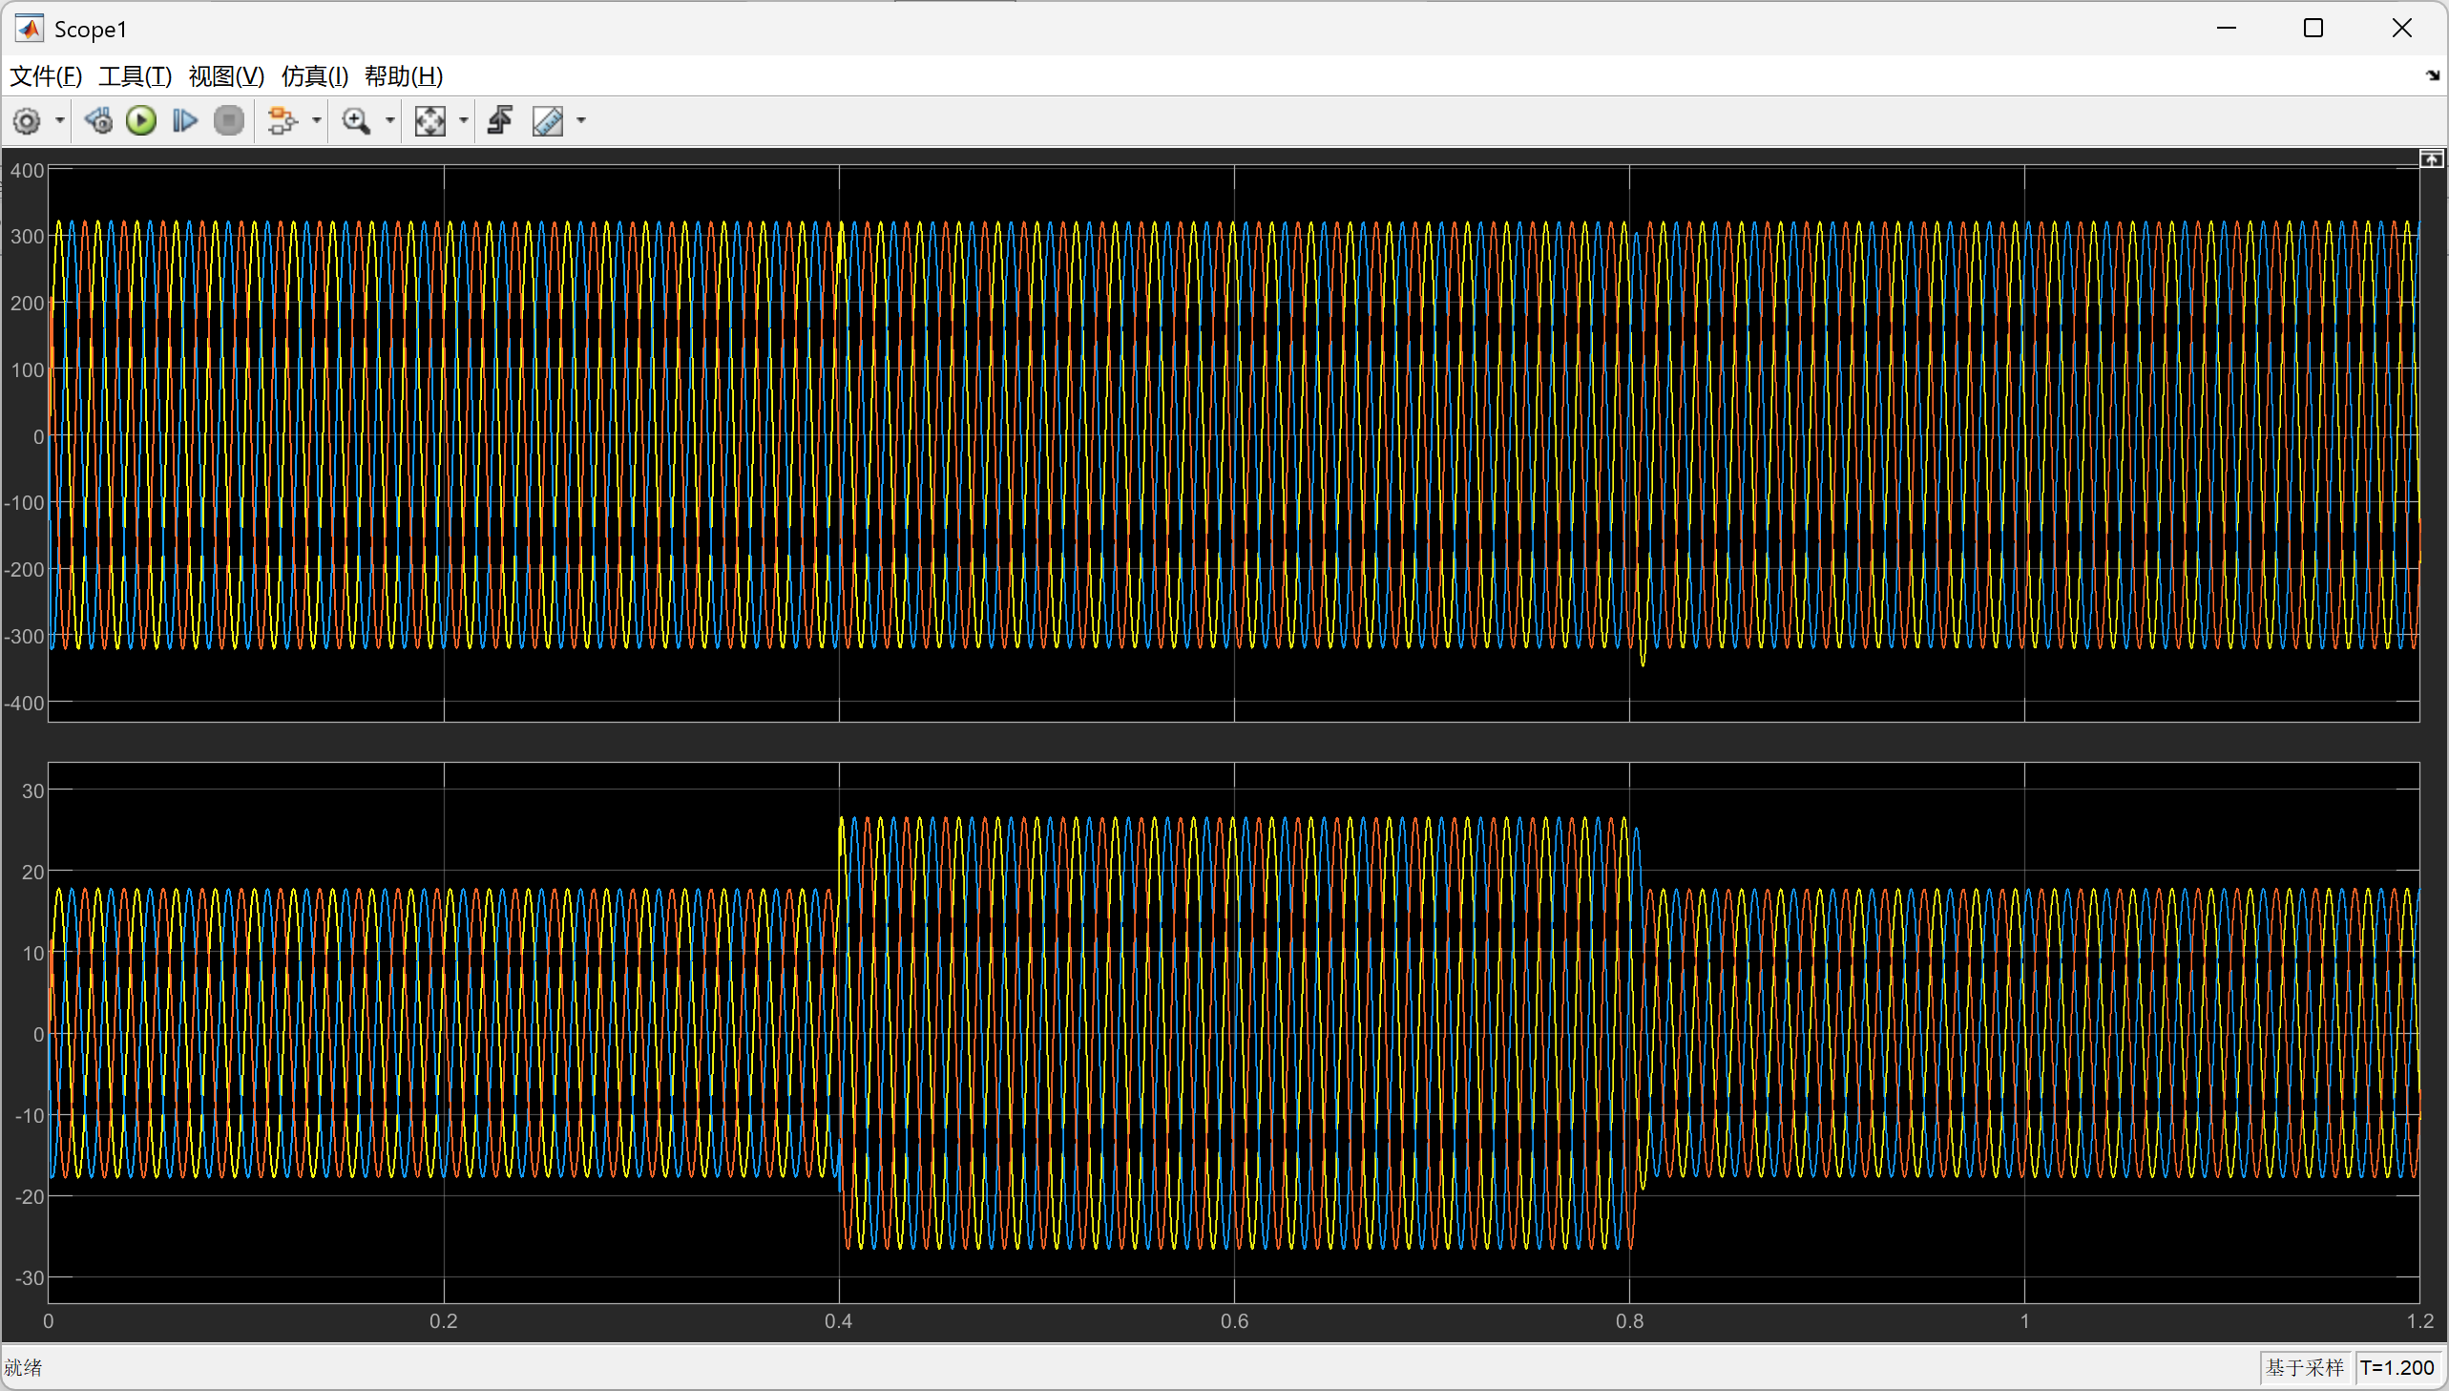Click the step forward icon
Screen dimensions: 2449x1391
[x=184, y=121]
